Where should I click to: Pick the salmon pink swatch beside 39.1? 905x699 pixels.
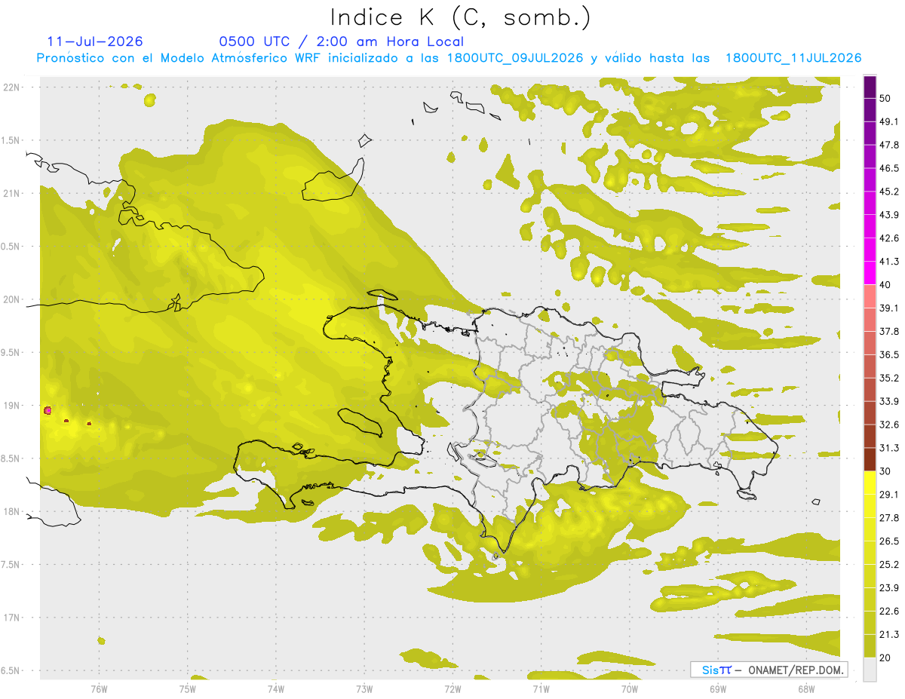click(870, 296)
